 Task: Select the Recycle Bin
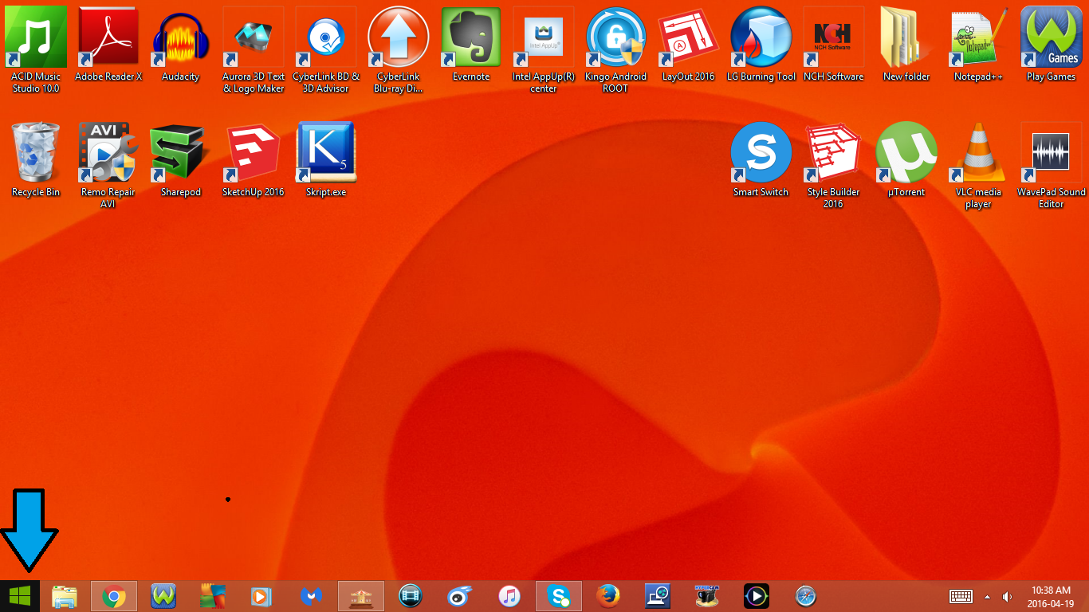[x=36, y=159]
